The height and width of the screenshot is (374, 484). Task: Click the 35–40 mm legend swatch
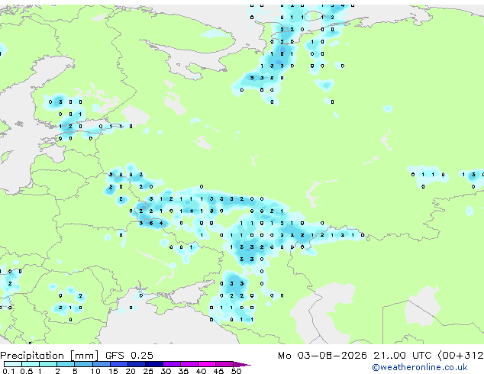click(189, 364)
